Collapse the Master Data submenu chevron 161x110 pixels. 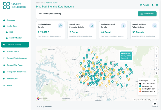click(26, 26)
